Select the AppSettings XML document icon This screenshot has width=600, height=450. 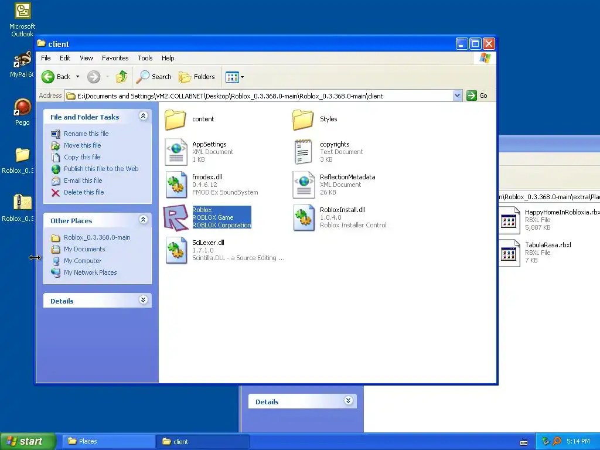[176, 152]
